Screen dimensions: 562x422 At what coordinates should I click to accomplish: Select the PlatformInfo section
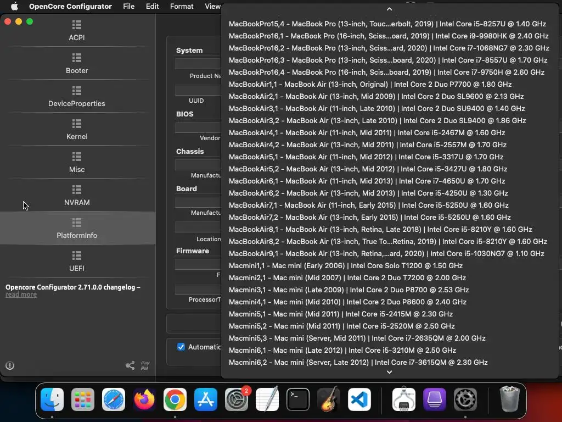pos(77,228)
